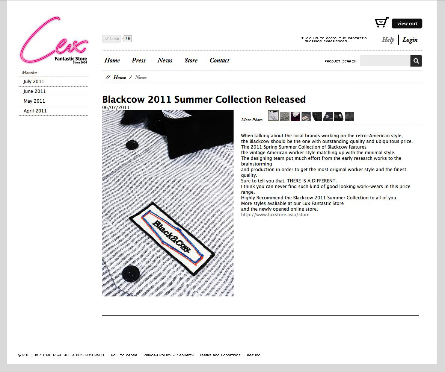Screen dimensions: 445x372
Task: Open the luxstore.asia/store link
Action: point(275,214)
